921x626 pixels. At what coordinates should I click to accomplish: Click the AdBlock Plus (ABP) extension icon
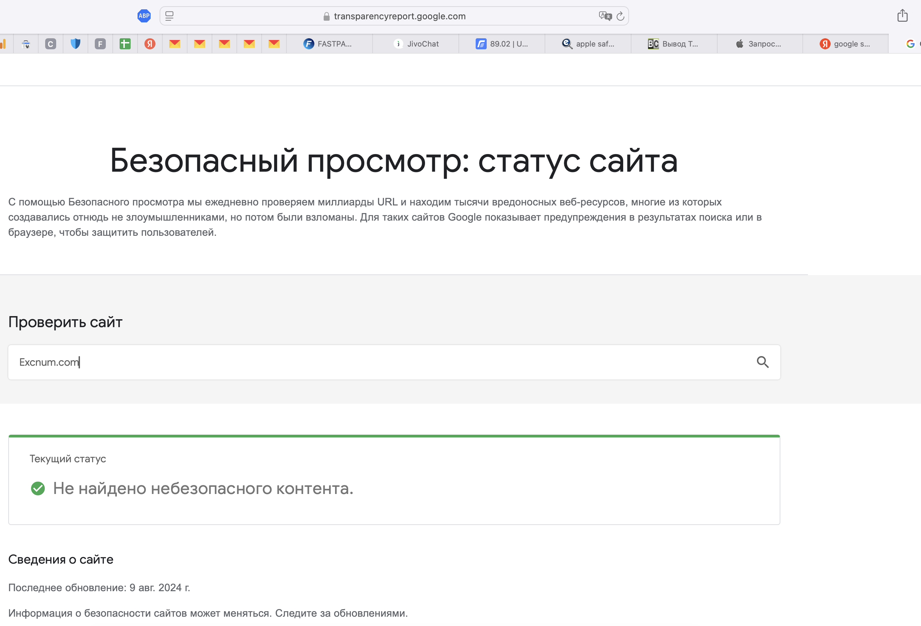coord(144,16)
